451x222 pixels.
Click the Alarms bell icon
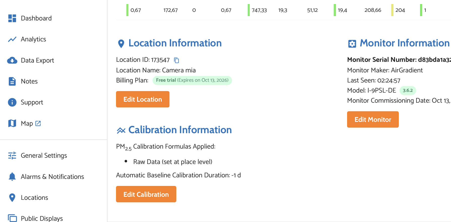click(x=12, y=177)
